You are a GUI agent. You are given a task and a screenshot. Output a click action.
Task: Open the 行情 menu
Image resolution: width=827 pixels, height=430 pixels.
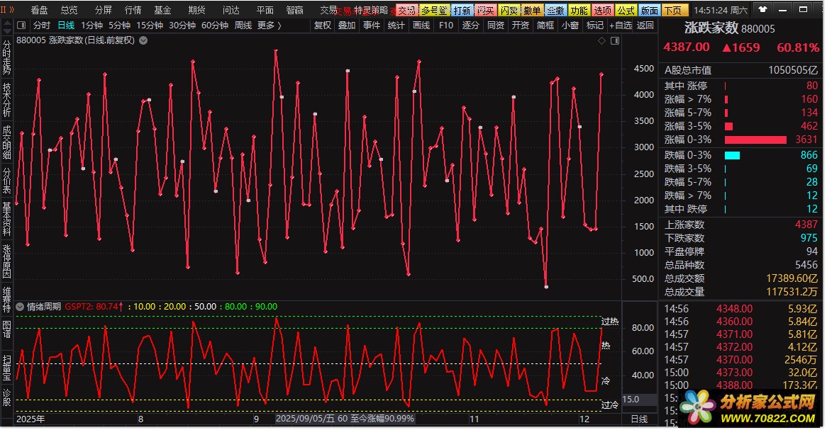click(133, 10)
